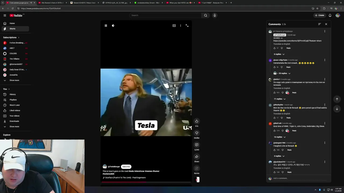Open options menu for @stargate1986 comment
344x193 pixels.
coord(325,143)
